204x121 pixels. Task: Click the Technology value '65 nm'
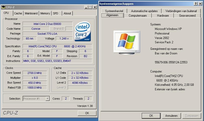(x=30, y=38)
